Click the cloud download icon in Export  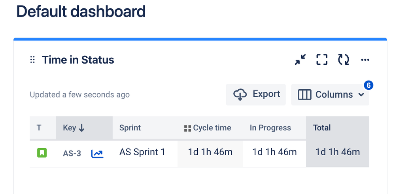(x=240, y=95)
